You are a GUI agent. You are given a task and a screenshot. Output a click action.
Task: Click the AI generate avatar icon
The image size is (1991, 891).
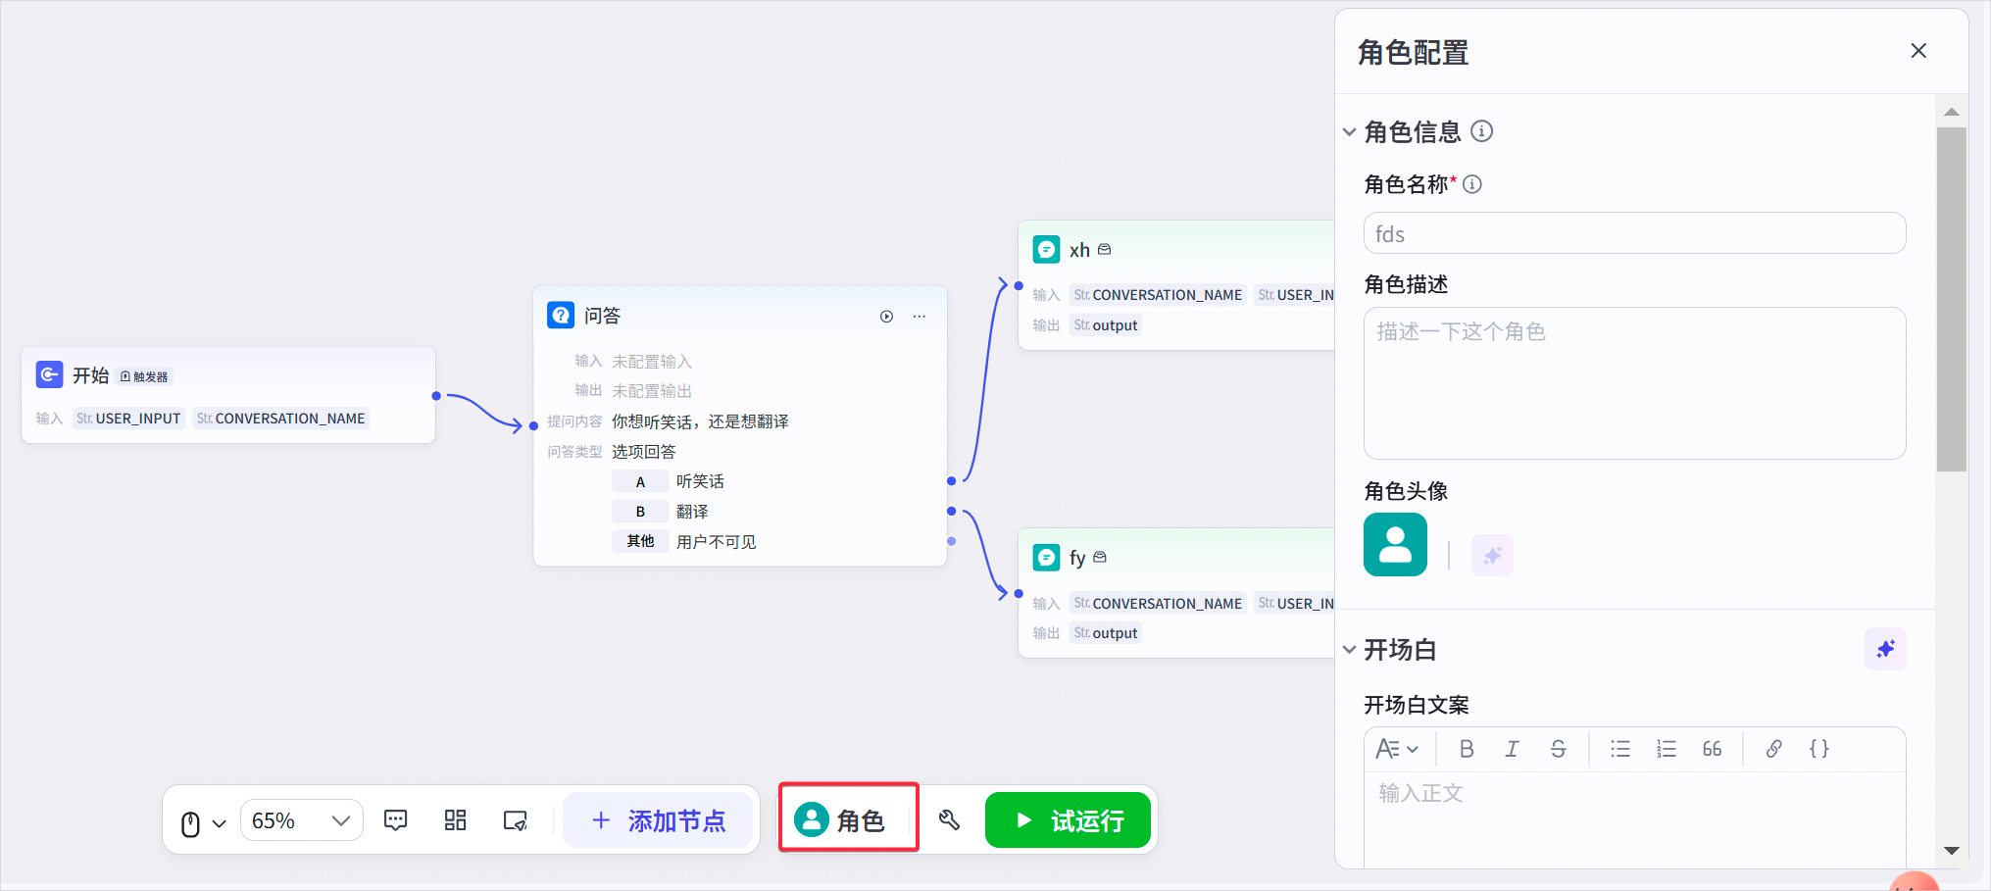1492,556
